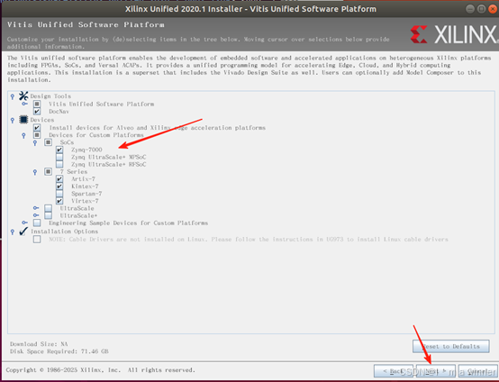Collapse the Installation Options node

click(x=13, y=232)
